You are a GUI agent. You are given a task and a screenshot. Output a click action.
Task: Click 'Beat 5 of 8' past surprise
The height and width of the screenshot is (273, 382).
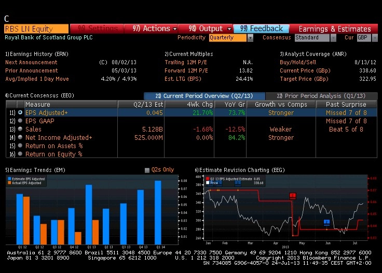[346, 130]
